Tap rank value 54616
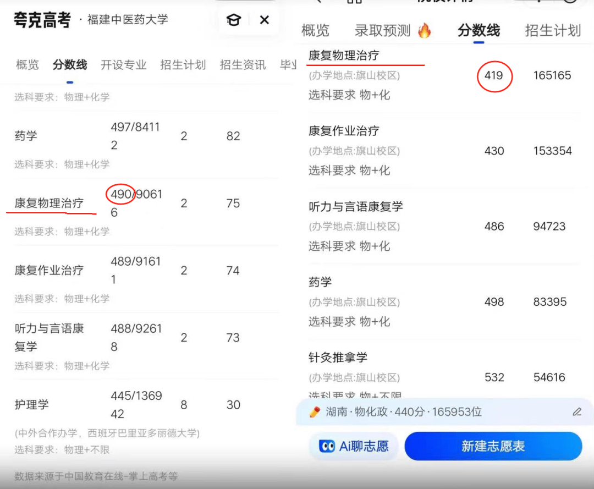Image resolution: width=594 pixels, height=489 pixels. (549, 377)
